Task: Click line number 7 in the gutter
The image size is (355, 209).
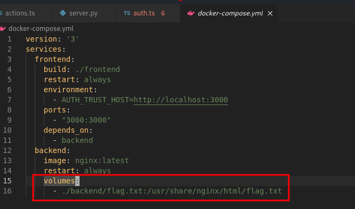Action: point(9,100)
